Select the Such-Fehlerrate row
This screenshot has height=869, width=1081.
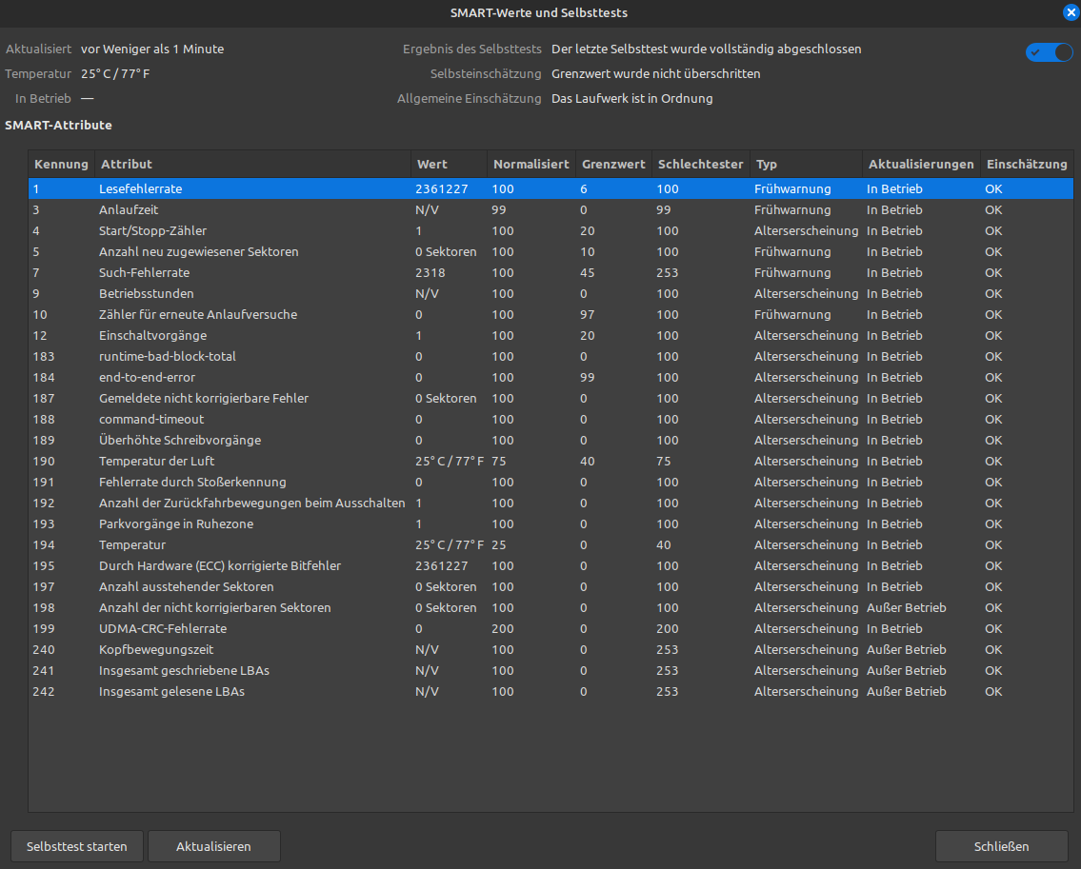point(551,273)
